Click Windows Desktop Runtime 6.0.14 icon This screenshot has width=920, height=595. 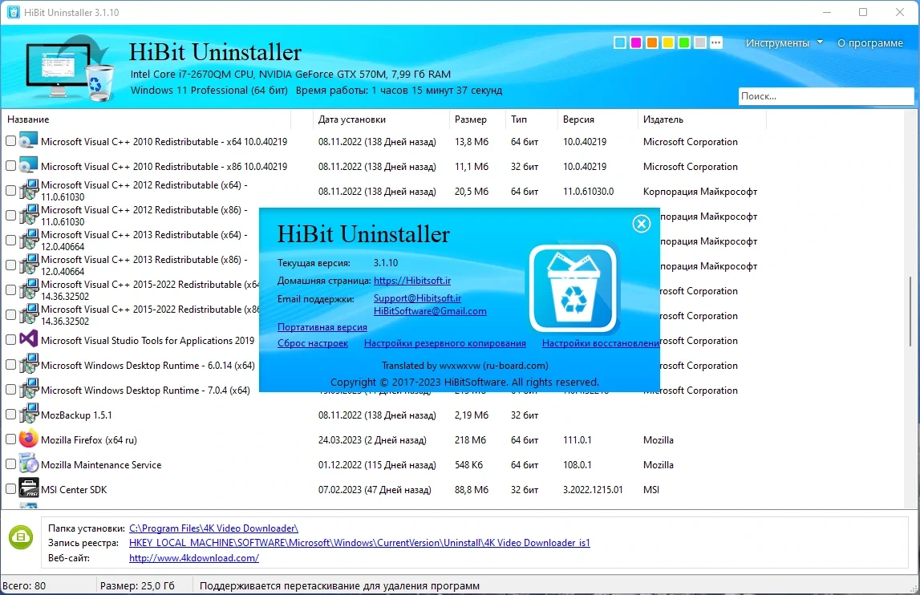(28, 364)
